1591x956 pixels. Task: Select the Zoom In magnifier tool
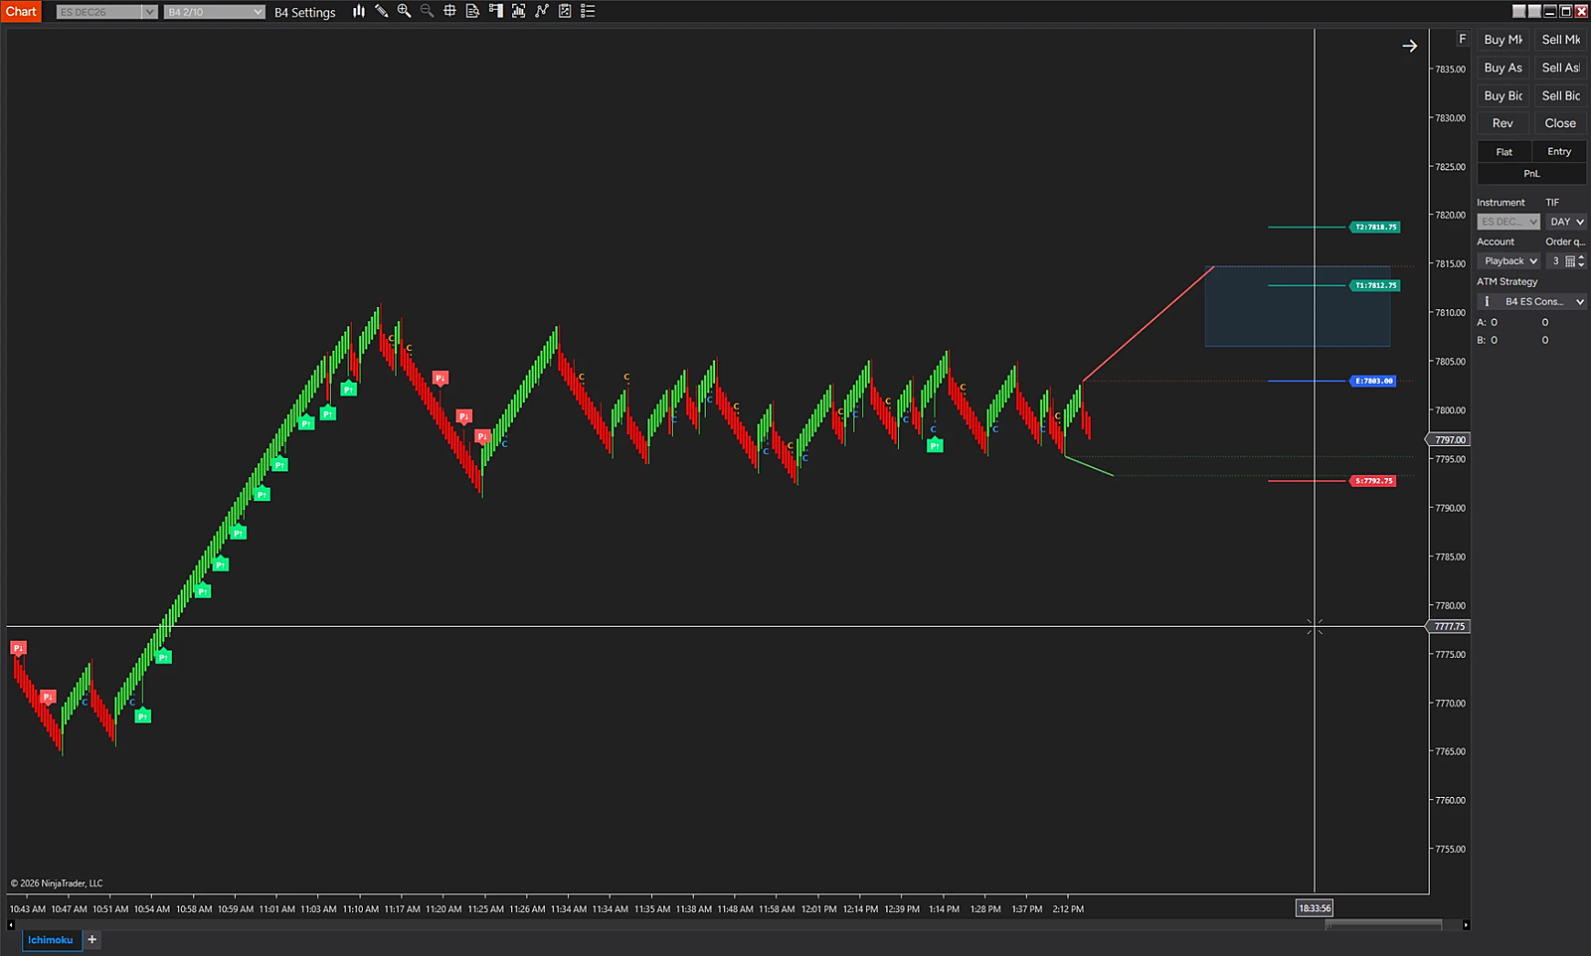tap(404, 11)
